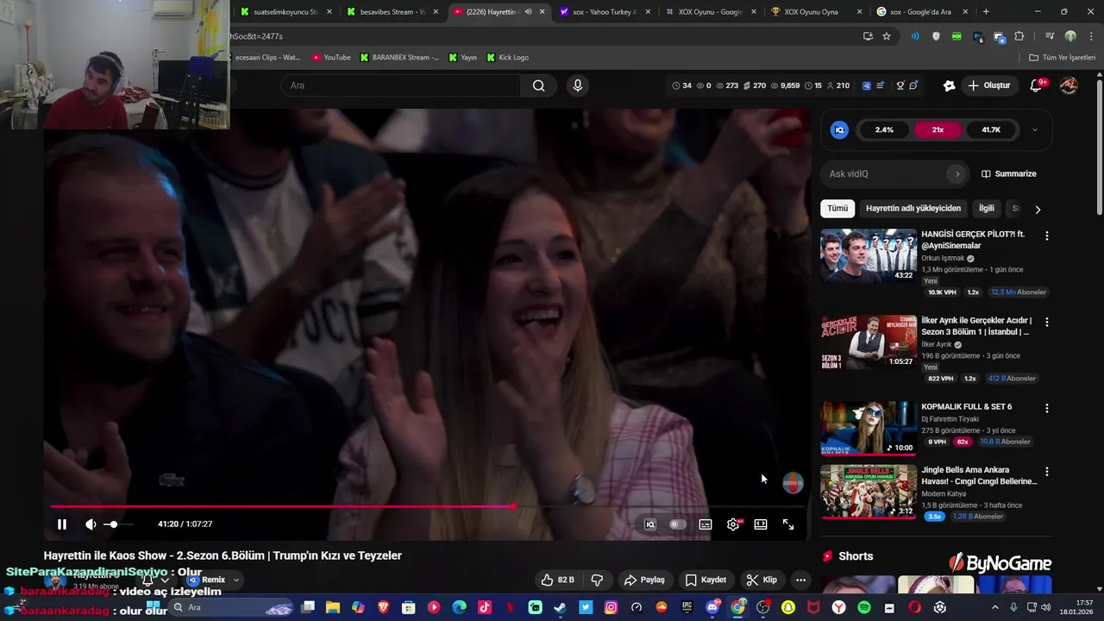1104x621 pixels.
Task: Type question in Ask vidIQ field
Action: (x=884, y=174)
